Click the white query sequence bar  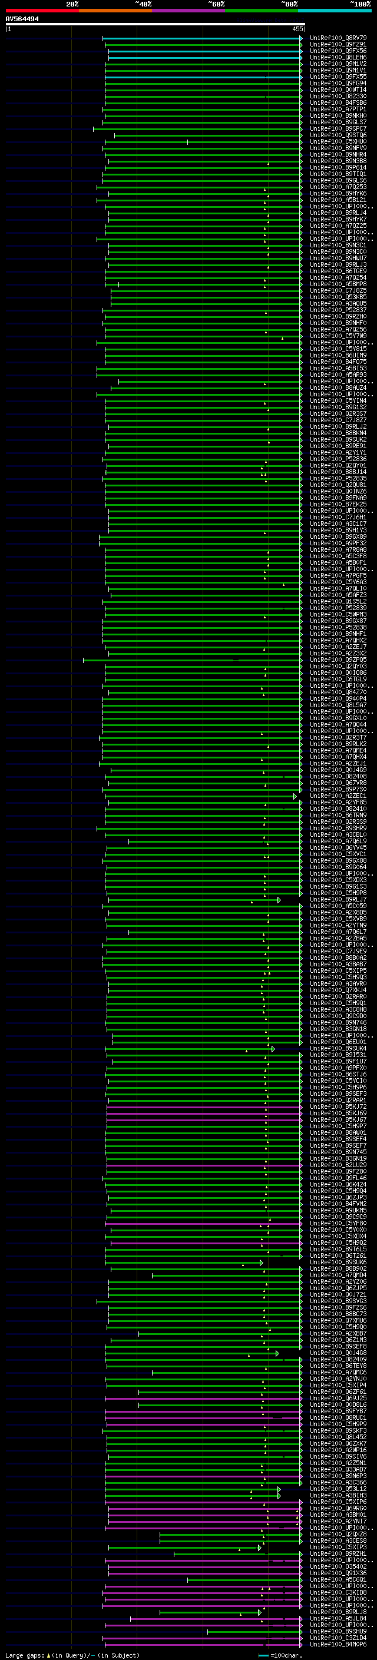(156, 25)
